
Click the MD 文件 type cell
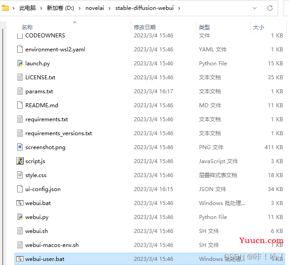point(210,105)
